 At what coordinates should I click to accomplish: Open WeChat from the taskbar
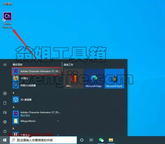tap(101, 140)
